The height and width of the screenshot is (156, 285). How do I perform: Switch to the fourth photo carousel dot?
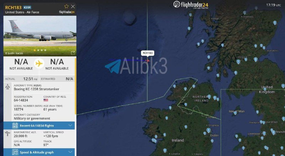click(45, 50)
